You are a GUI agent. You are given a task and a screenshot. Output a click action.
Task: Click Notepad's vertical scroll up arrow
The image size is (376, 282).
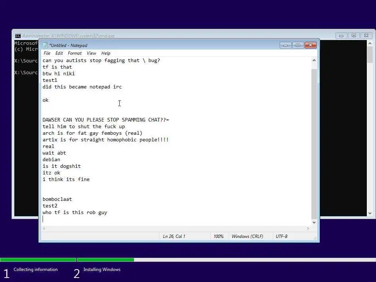314,60
